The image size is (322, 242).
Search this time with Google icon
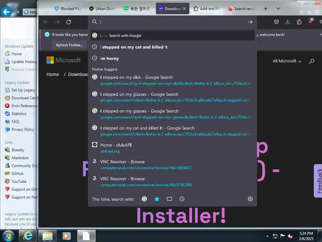pyautogui.click(x=144, y=199)
